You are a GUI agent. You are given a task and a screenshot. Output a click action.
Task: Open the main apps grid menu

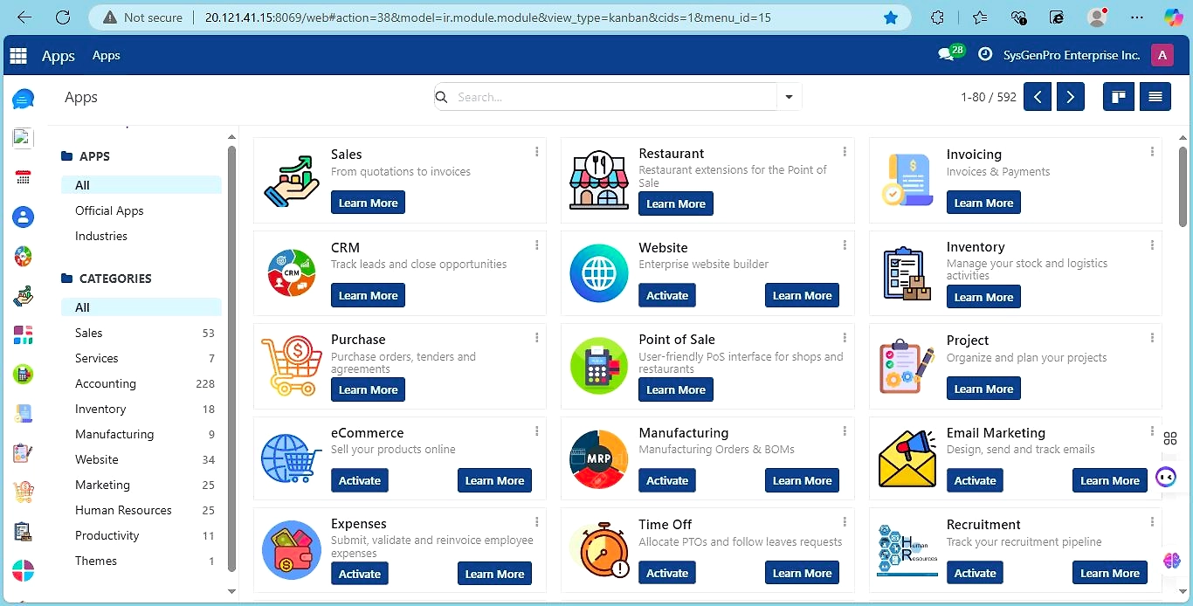pos(18,56)
